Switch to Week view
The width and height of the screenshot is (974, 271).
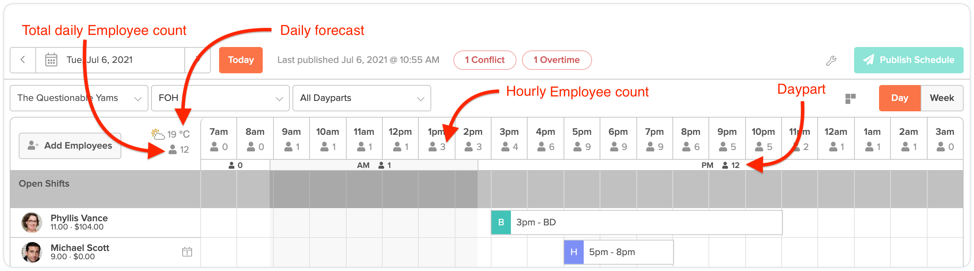pyautogui.click(x=941, y=98)
